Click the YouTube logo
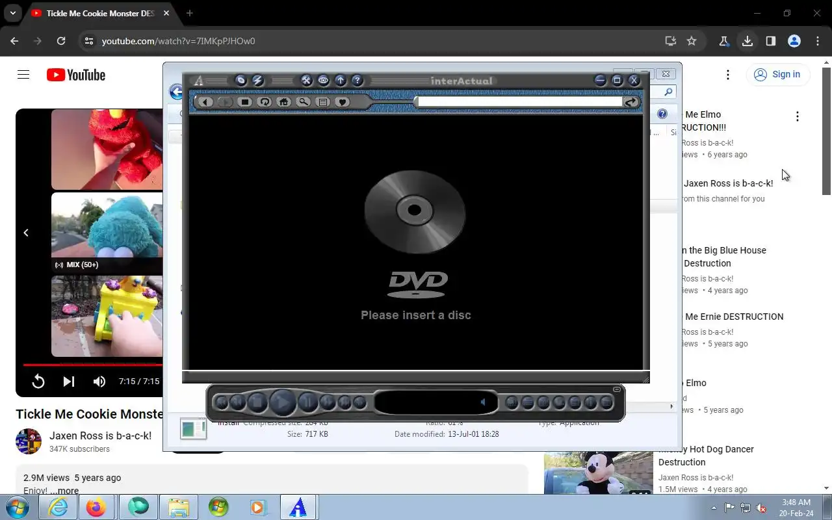Viewport: 832px width, 520px height. coord(76,75)
